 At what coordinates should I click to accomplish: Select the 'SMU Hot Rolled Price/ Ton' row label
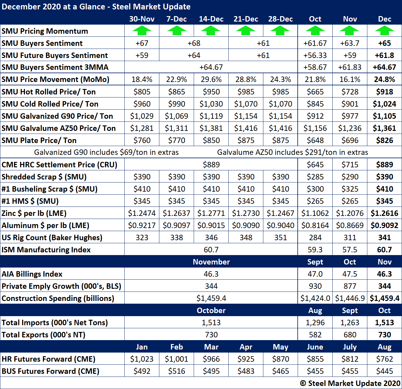(49, 92)
